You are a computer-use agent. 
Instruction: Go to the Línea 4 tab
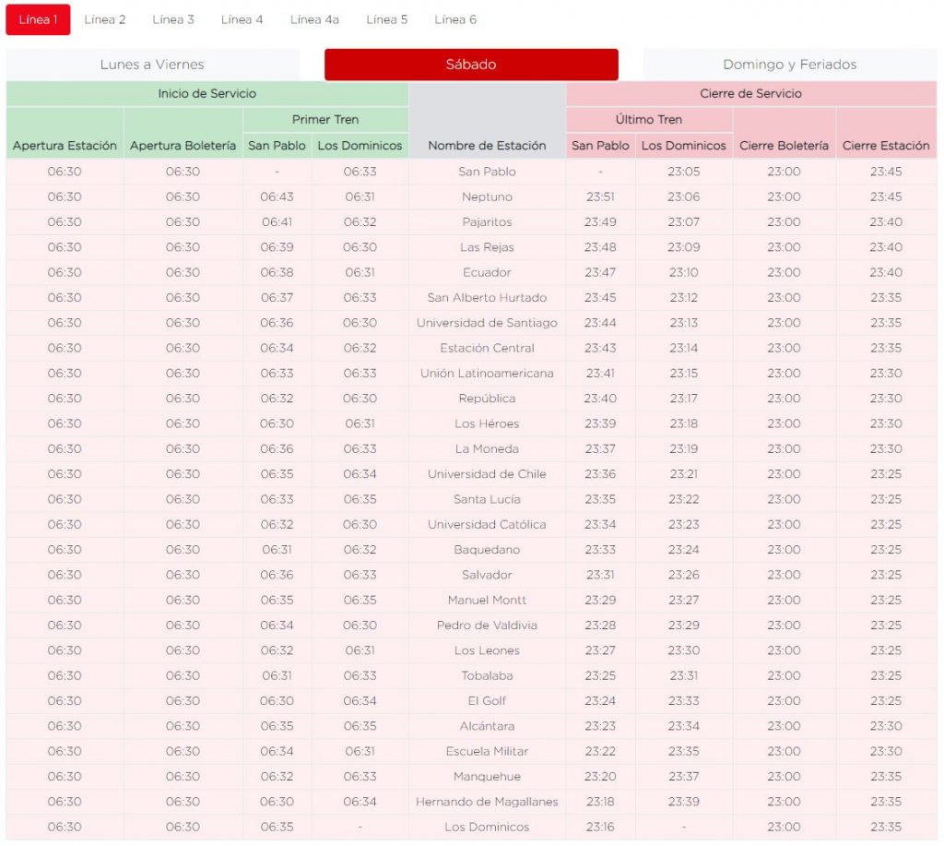click(242, 19)
